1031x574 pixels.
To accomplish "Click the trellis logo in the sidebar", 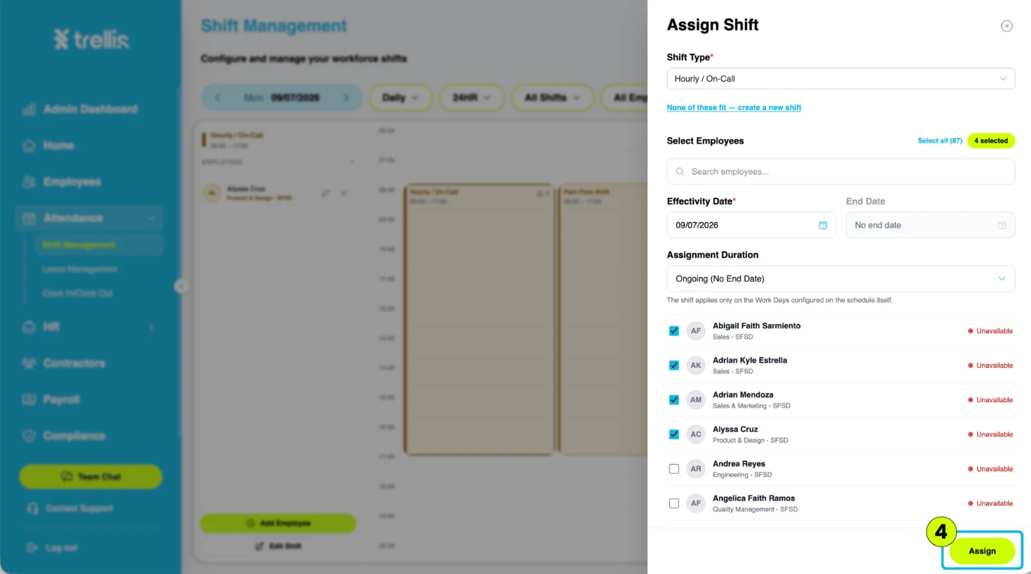I will tap(92, 40).
